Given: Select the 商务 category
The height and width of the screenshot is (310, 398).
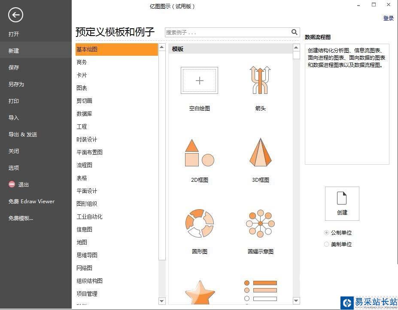Looking at the screenshot, I should [x=82, y=62].
